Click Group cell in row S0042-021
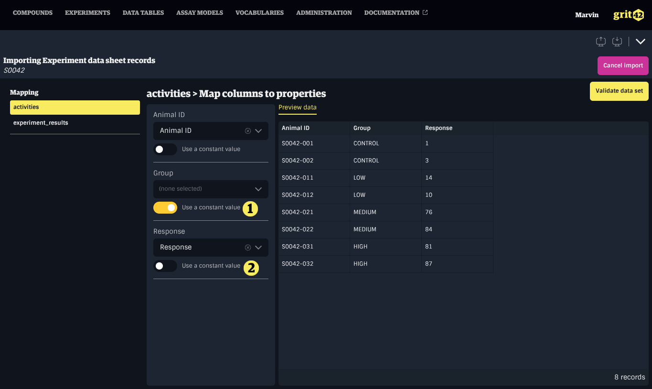 click(x=386, y=212)
